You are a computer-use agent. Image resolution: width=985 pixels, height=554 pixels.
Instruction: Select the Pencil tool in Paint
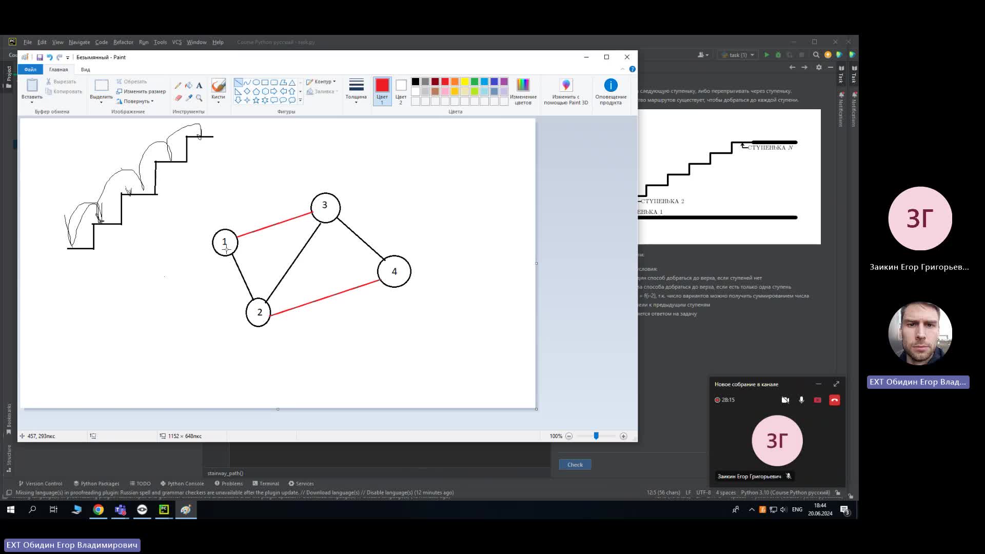point(178,85)
